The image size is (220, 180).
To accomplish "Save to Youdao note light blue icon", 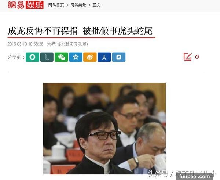I will pyautogui.click(x=119, y=57).
